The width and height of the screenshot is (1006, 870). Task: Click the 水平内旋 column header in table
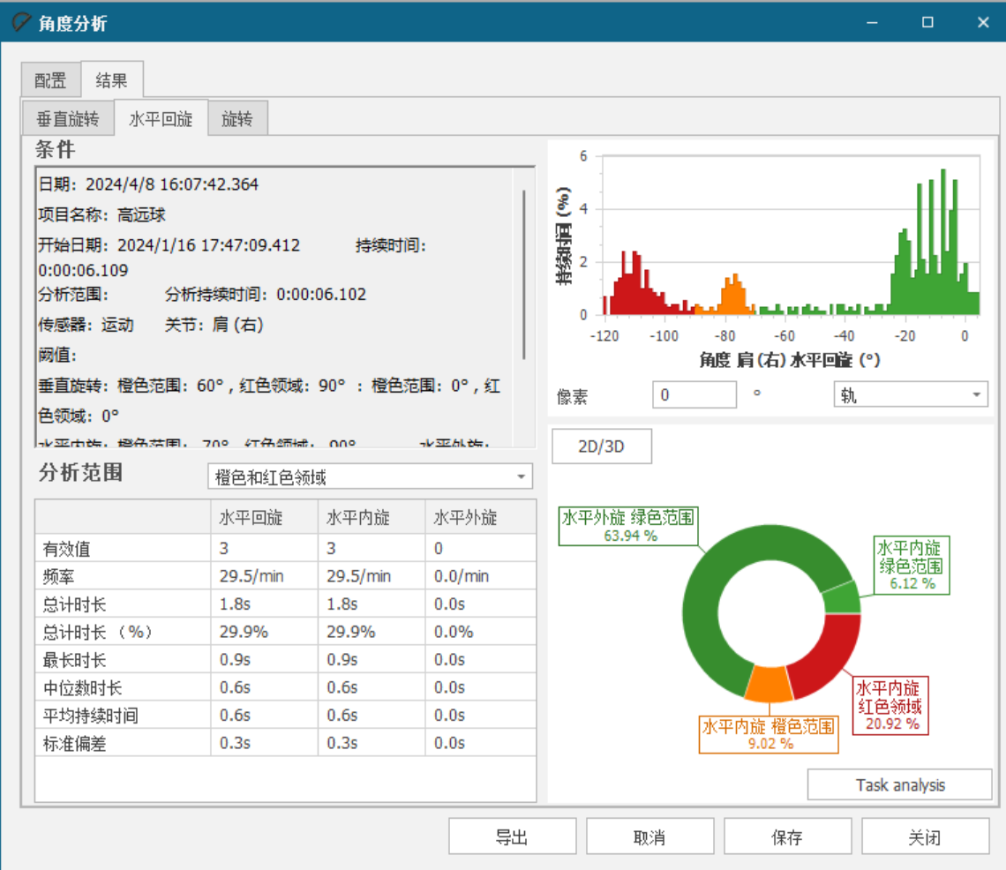(x=358, y=518)
